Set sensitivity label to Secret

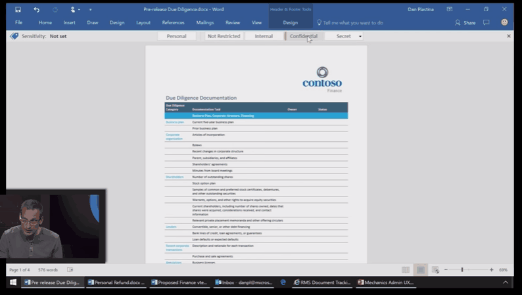(x=343, y=36)
